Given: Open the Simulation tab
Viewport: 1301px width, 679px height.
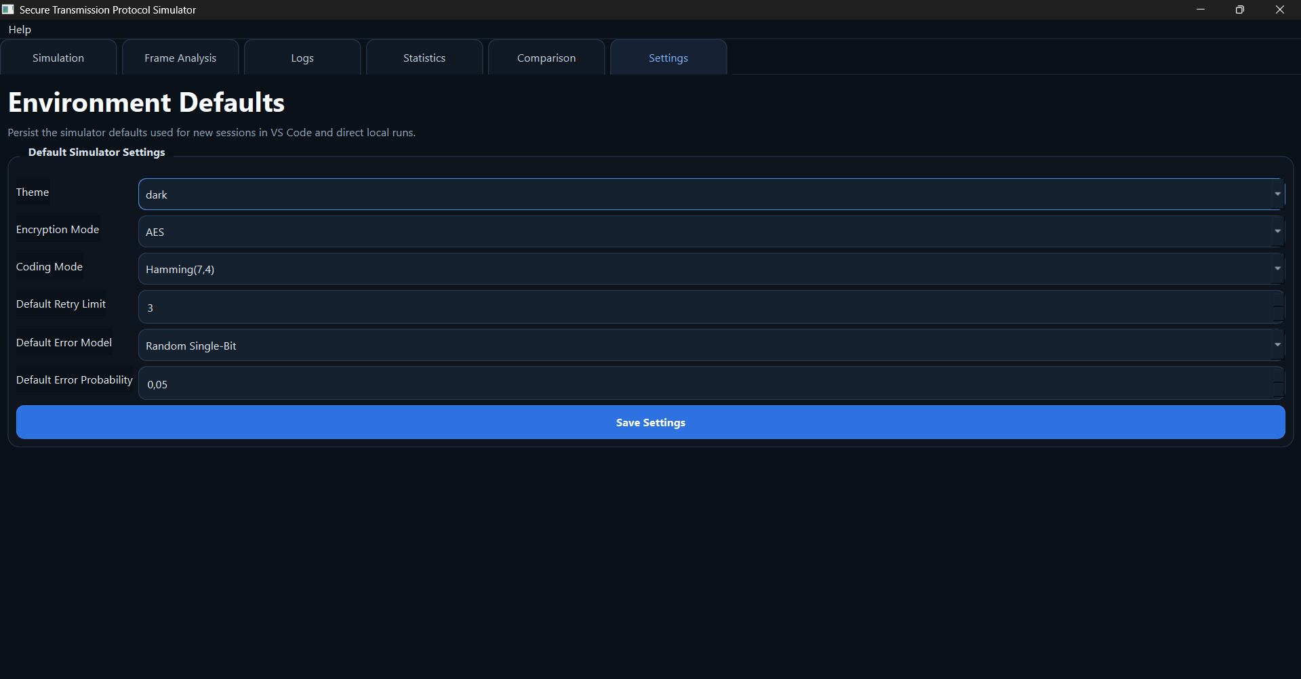Looking at the screenshot, I should coord(58,58).
